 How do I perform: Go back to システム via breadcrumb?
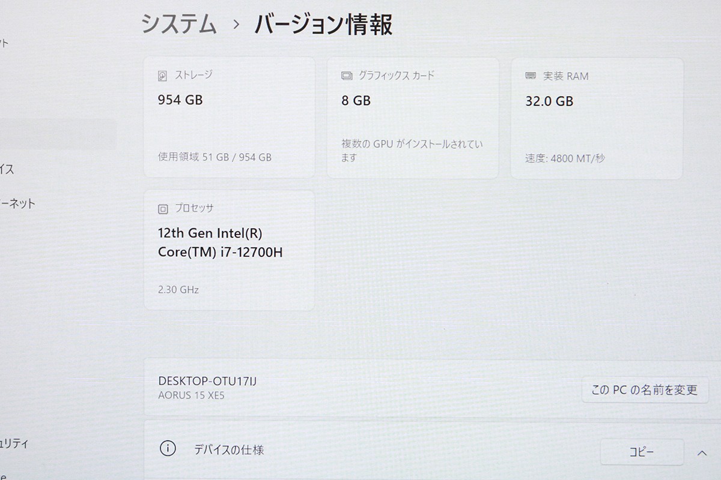coord(178,25)
